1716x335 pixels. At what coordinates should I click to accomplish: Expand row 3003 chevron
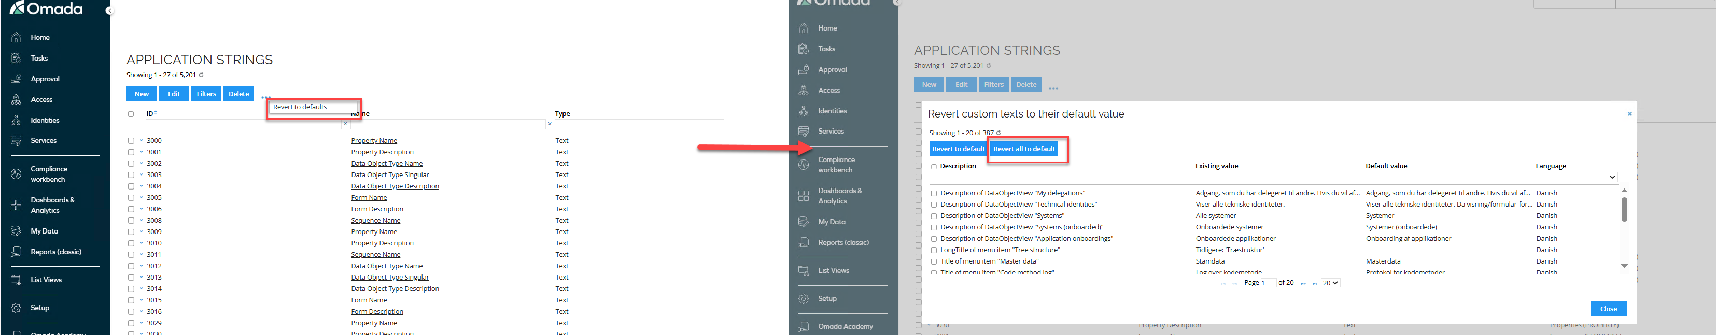click(141, 175)
